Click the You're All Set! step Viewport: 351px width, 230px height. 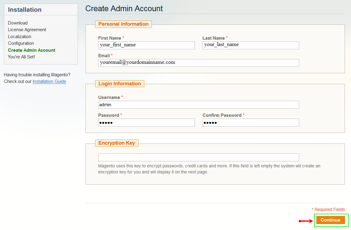click(22, 57)
